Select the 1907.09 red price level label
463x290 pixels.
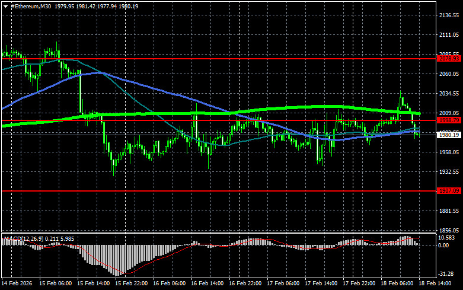tap(449, 191)
